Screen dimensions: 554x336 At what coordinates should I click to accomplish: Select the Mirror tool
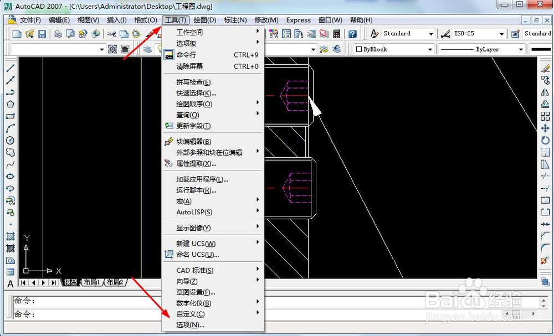pos(545,92)
